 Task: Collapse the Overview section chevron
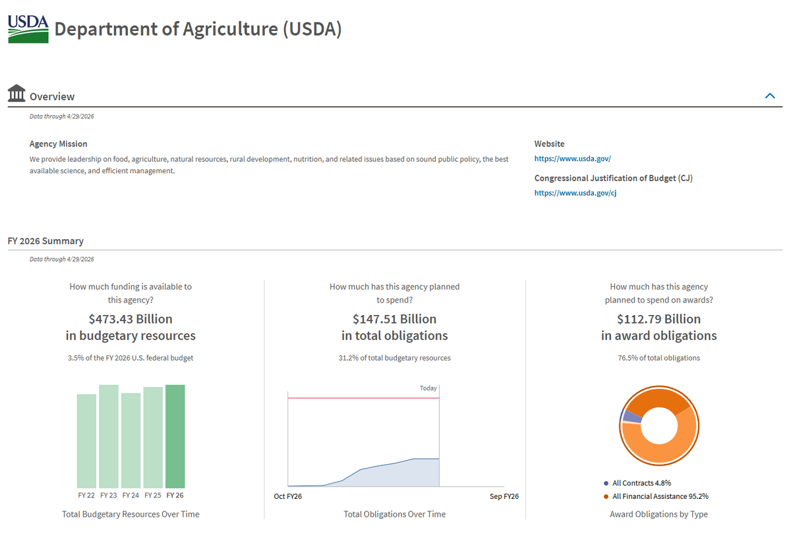pos(770,96)
